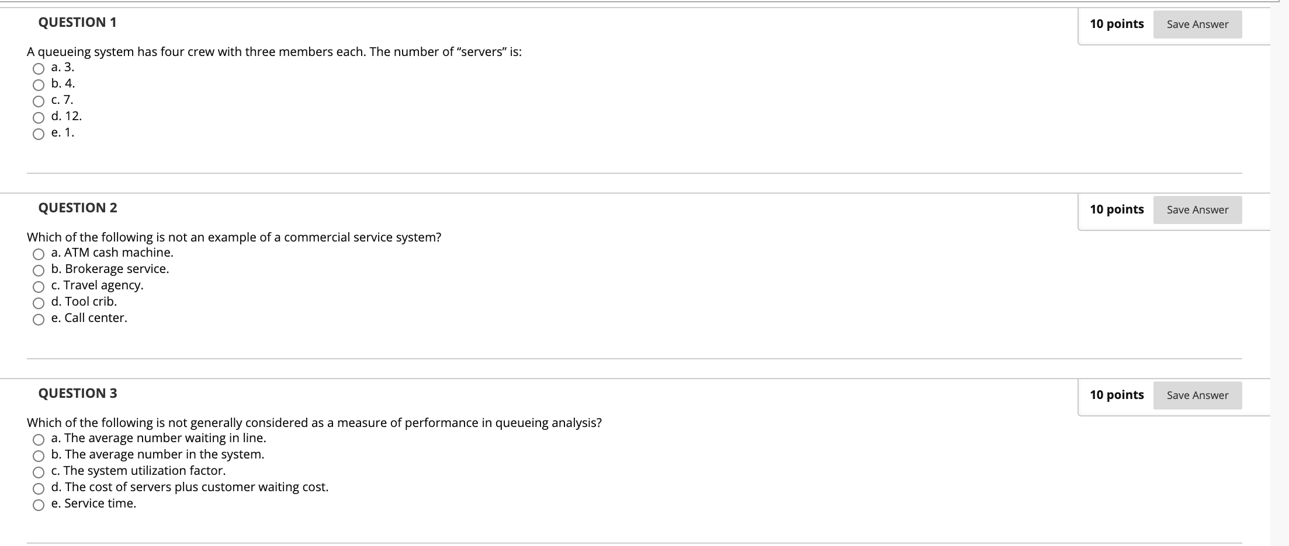Click the QUESTION 3 heading
The width and height of the screenshot is (1289, 546).
click(x=77, y=393)
